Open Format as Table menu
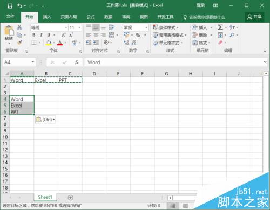Viewport: 270px width, 210px height. [170, 35]
